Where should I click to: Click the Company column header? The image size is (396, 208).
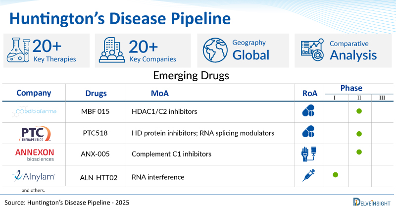[34, 93]
